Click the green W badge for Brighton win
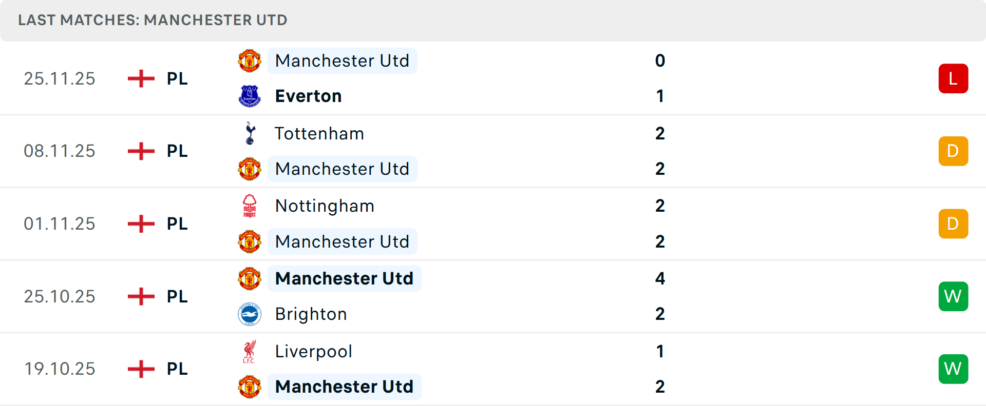The height and width of the screenshot is (406, 986). coord(953,296)
